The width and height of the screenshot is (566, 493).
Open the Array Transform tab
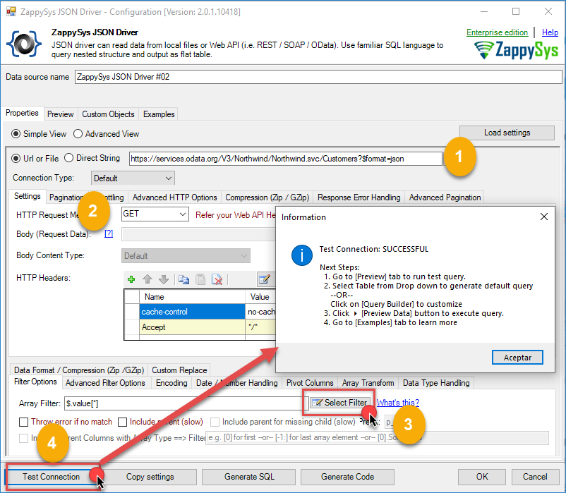368,383
